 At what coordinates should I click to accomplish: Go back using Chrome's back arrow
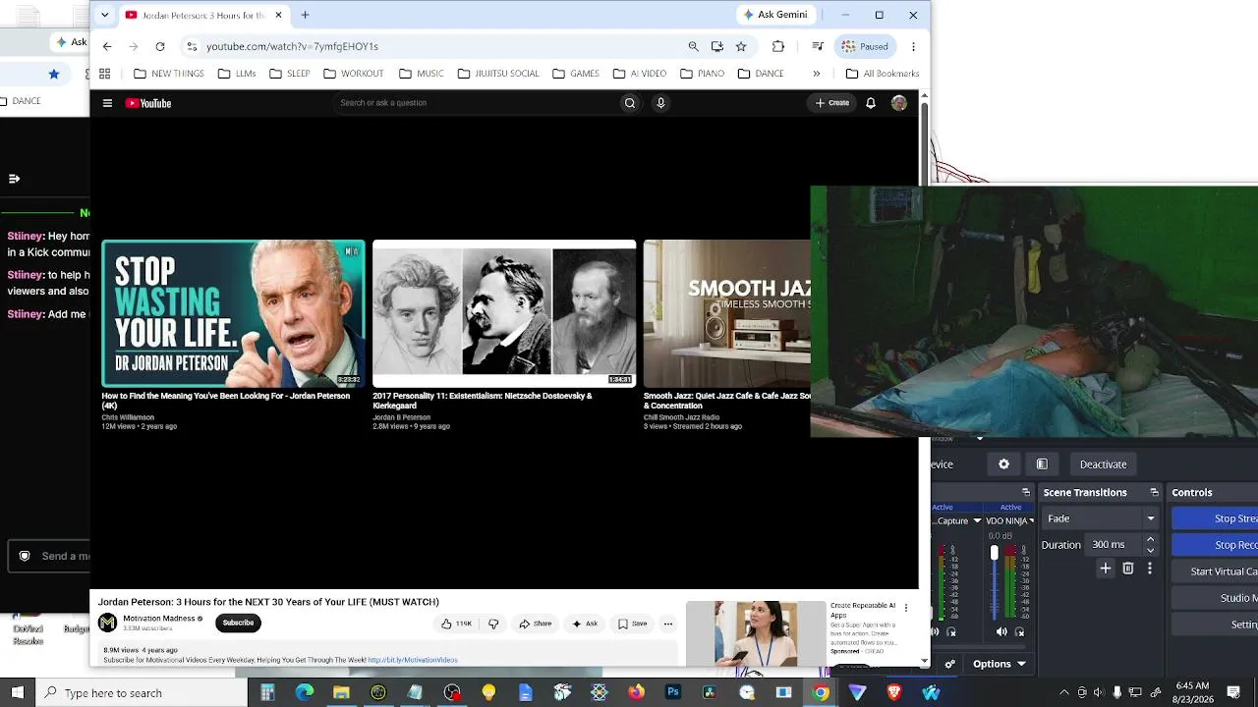107,46
